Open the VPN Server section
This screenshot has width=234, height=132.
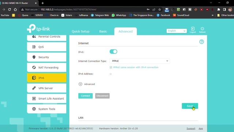pyautogui.click(x=46, y=88)
